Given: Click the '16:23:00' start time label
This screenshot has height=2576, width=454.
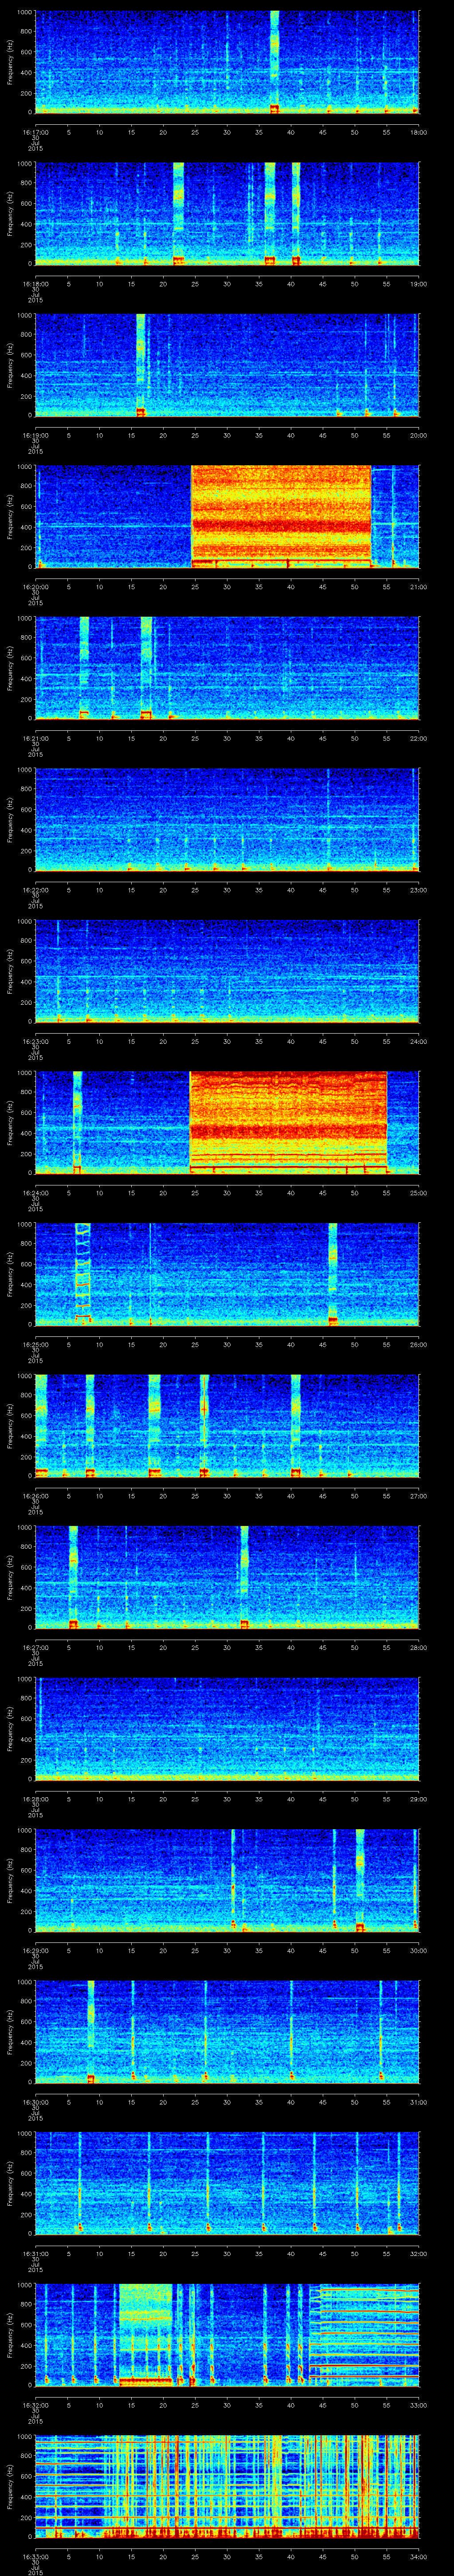Looking at the screenshot, I should pyautogui.click(x=35, y=1041).
